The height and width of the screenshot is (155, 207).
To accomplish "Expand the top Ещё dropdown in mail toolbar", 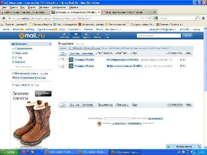I will pyautogui.click(x=134, y=53).
